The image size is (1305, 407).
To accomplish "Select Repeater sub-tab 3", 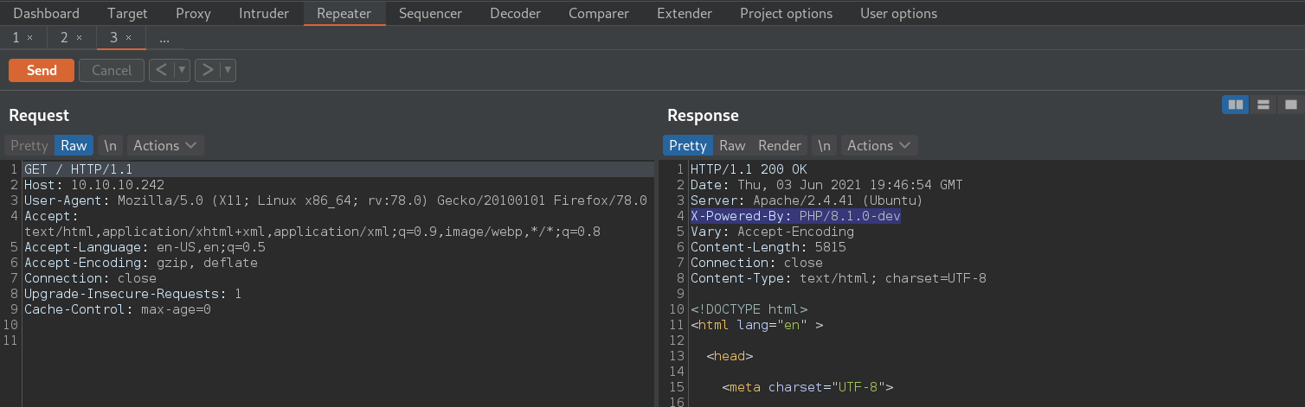I will [113, 37].
